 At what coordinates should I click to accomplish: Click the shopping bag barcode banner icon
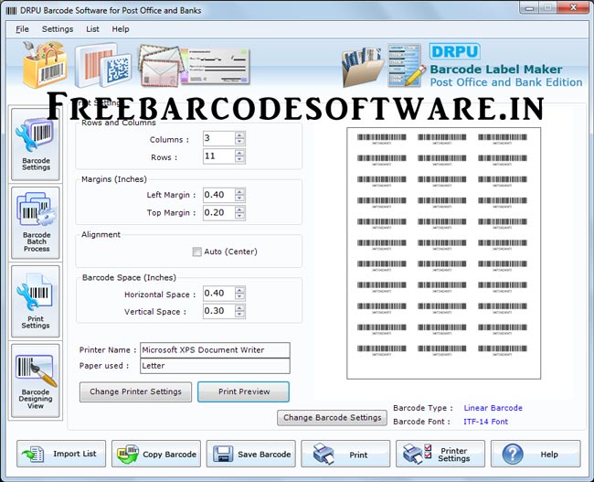[45, 64]
